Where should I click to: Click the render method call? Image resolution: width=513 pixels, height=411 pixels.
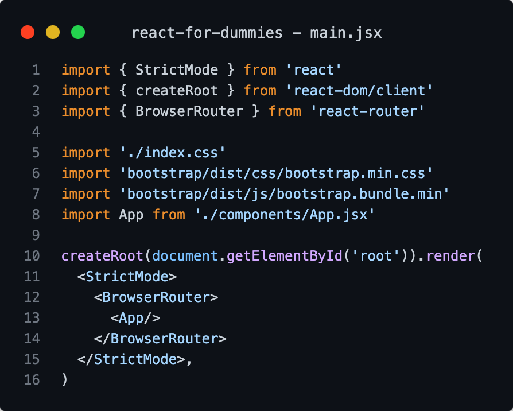pos(451,255)
